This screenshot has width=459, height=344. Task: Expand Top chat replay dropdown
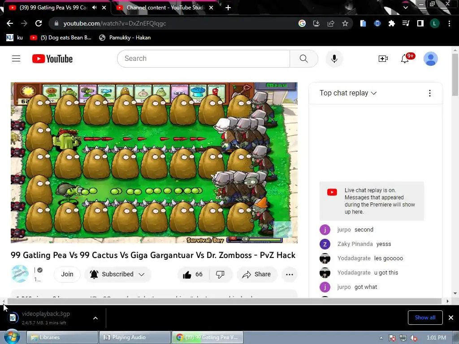[x=348, y=93]
